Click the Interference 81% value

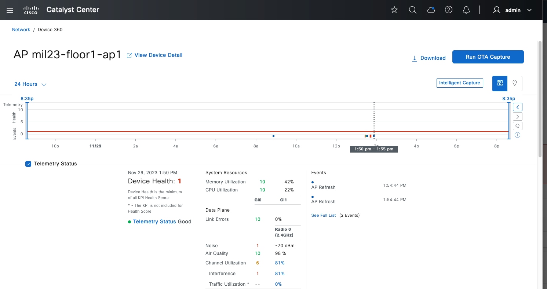click(x=280, y=274)
